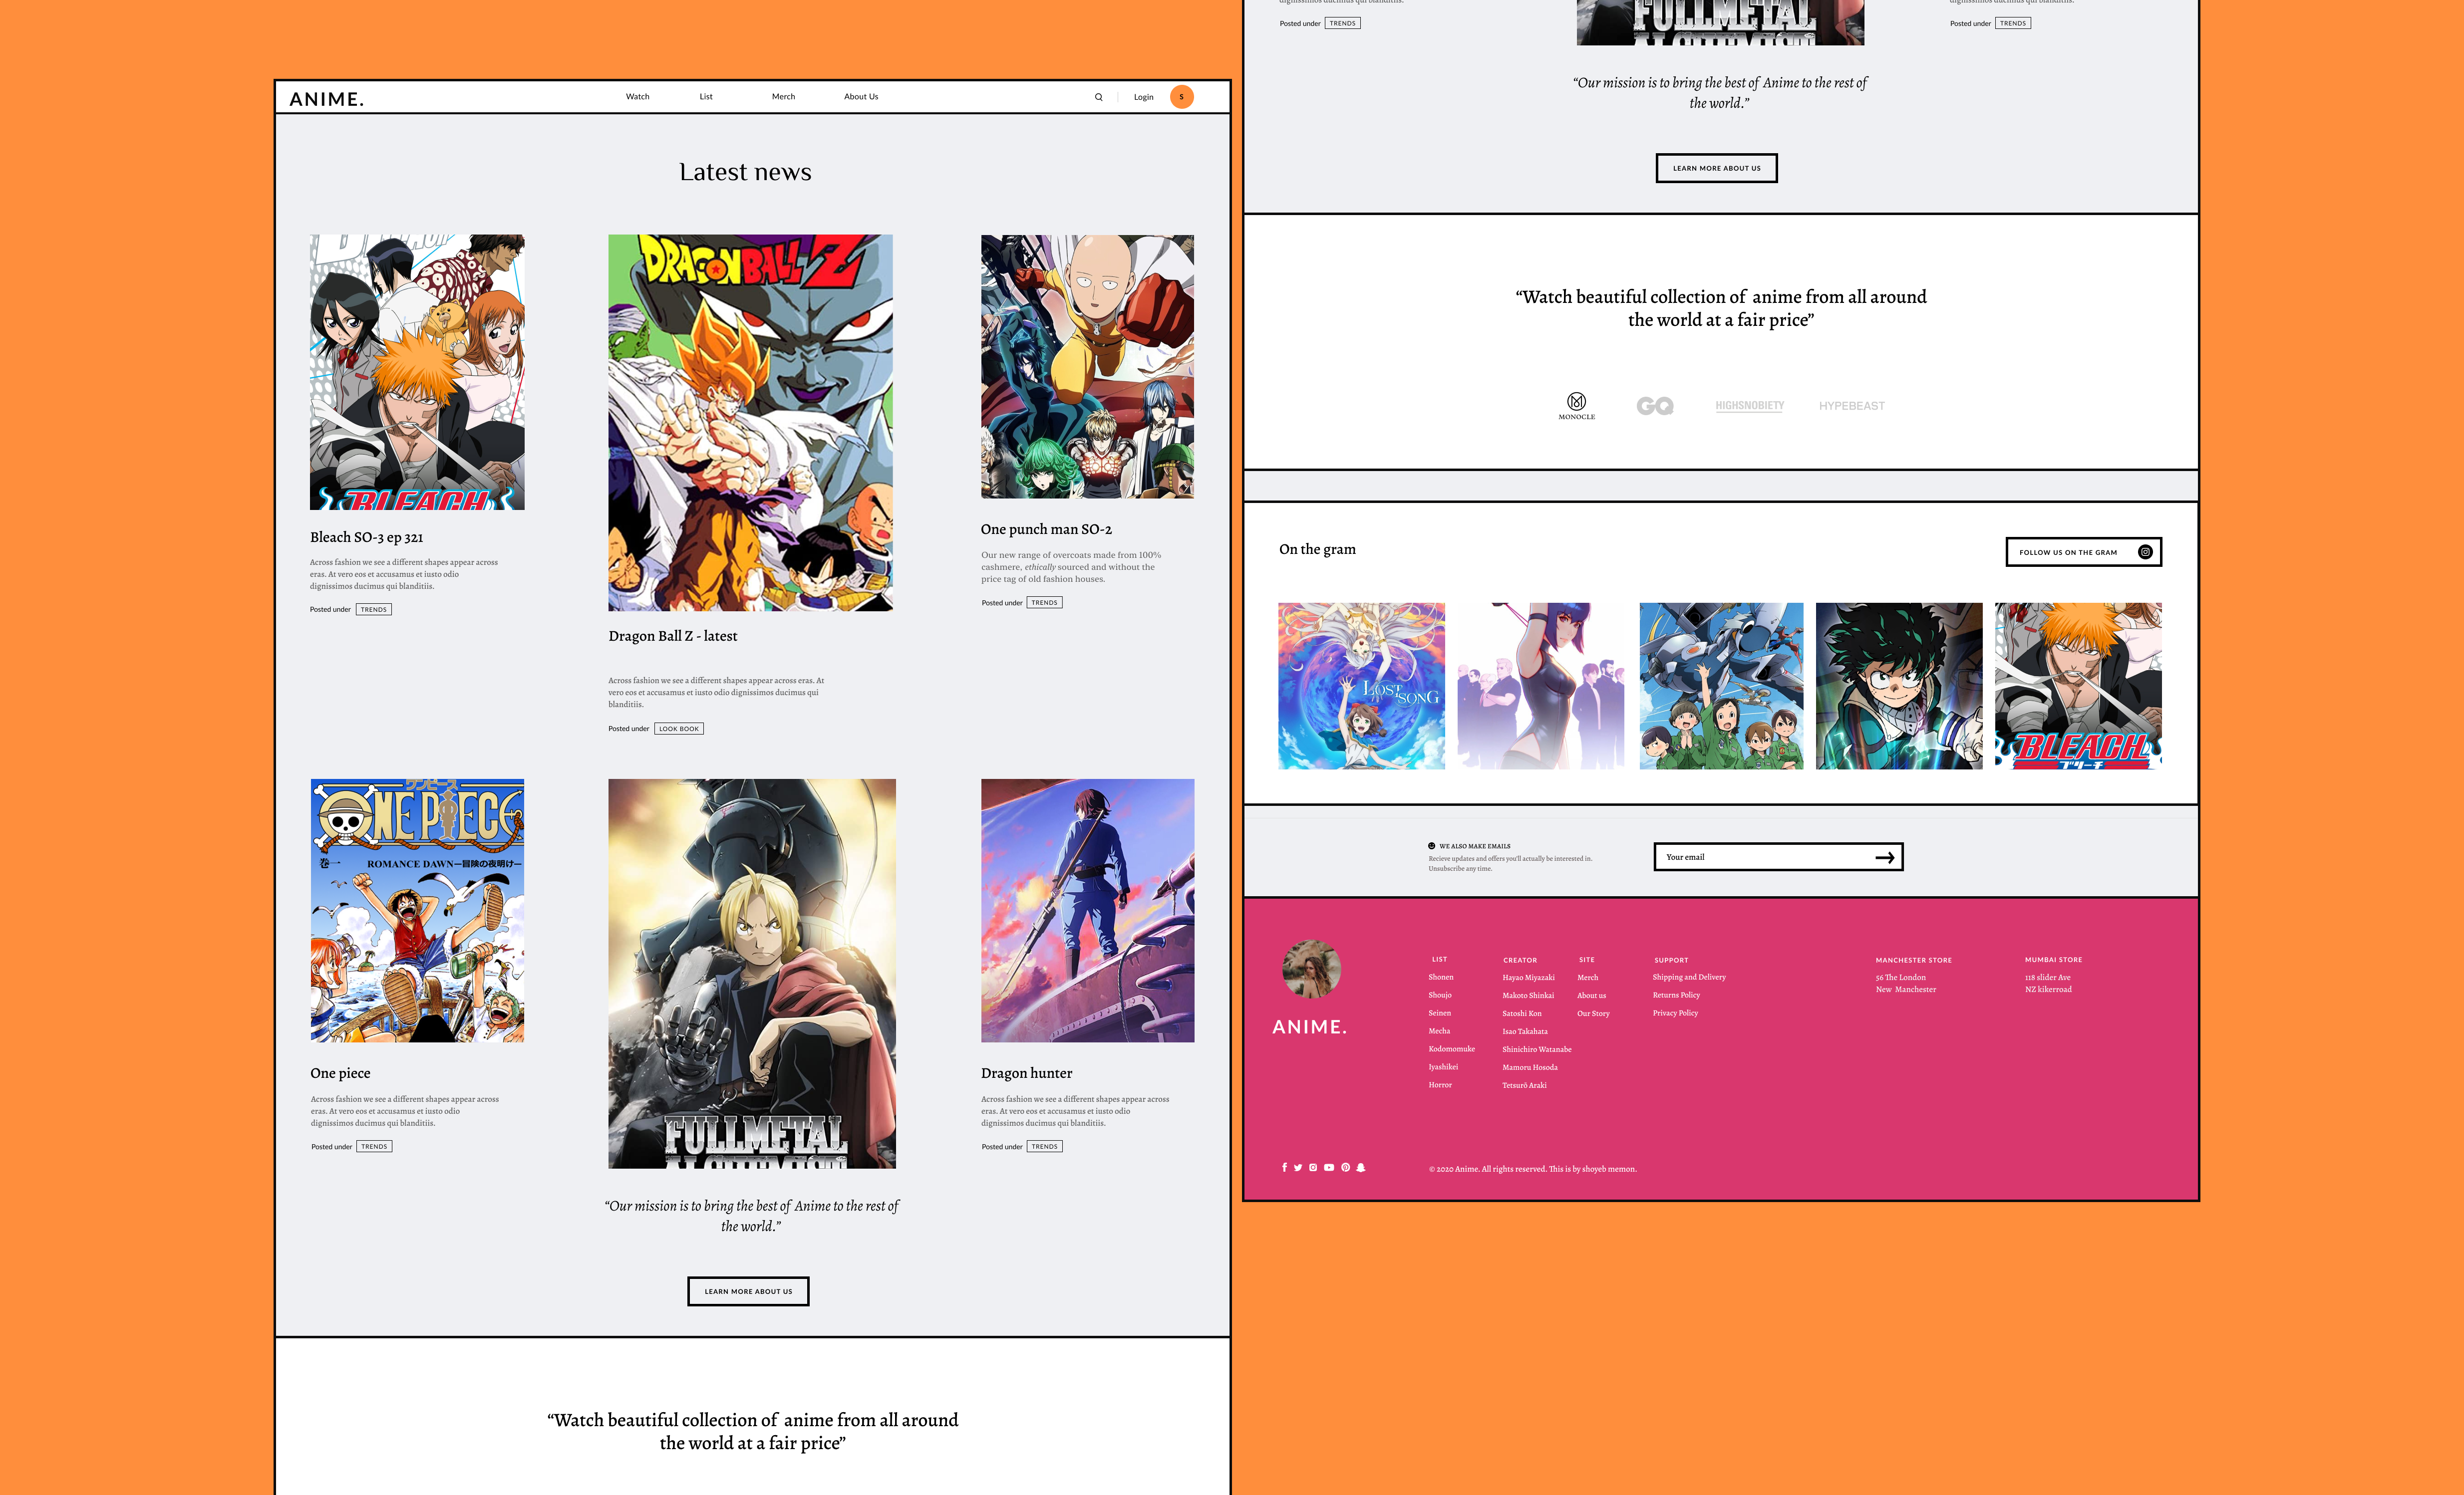The image size is (2464, 1495).
Task: Open the Lost Song gram thumbnail
Action: pos(1361,686)
